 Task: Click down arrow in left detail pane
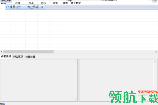[x=76, y=100]
